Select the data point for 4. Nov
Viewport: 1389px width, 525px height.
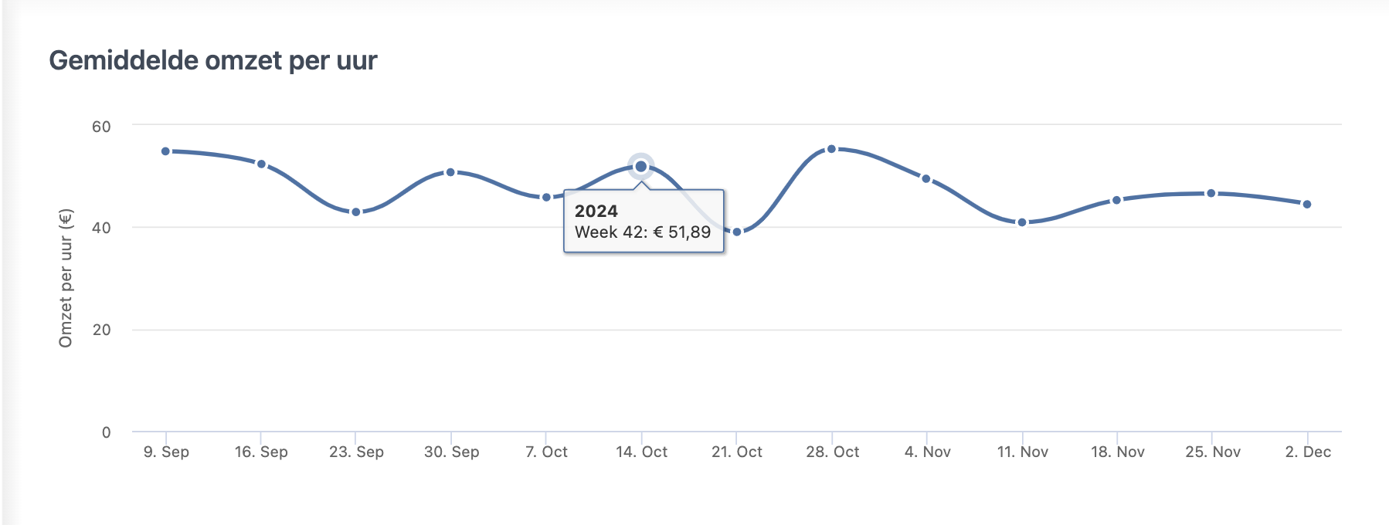tap(926, 178)
